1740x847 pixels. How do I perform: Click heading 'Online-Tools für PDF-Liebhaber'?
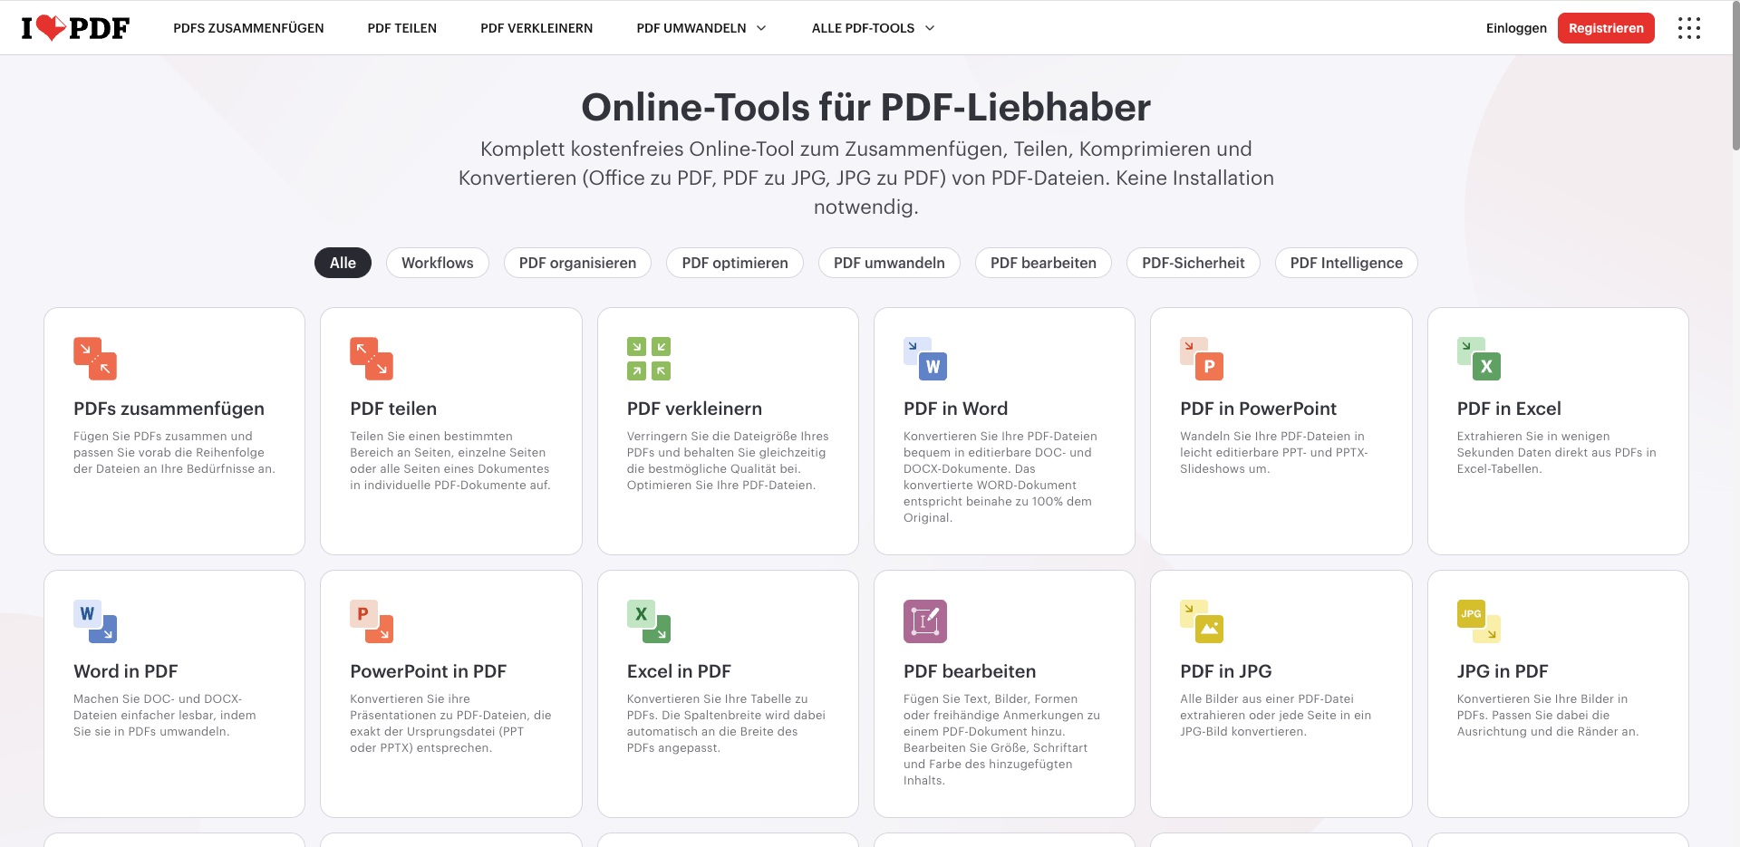pos(865,107)
